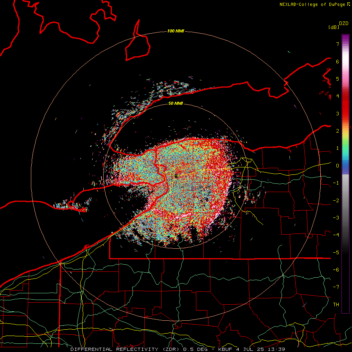The height and width of the screenshot is (352, 352).
Task: Click the 100 NMI range ring label
Action: click(176, 31)
